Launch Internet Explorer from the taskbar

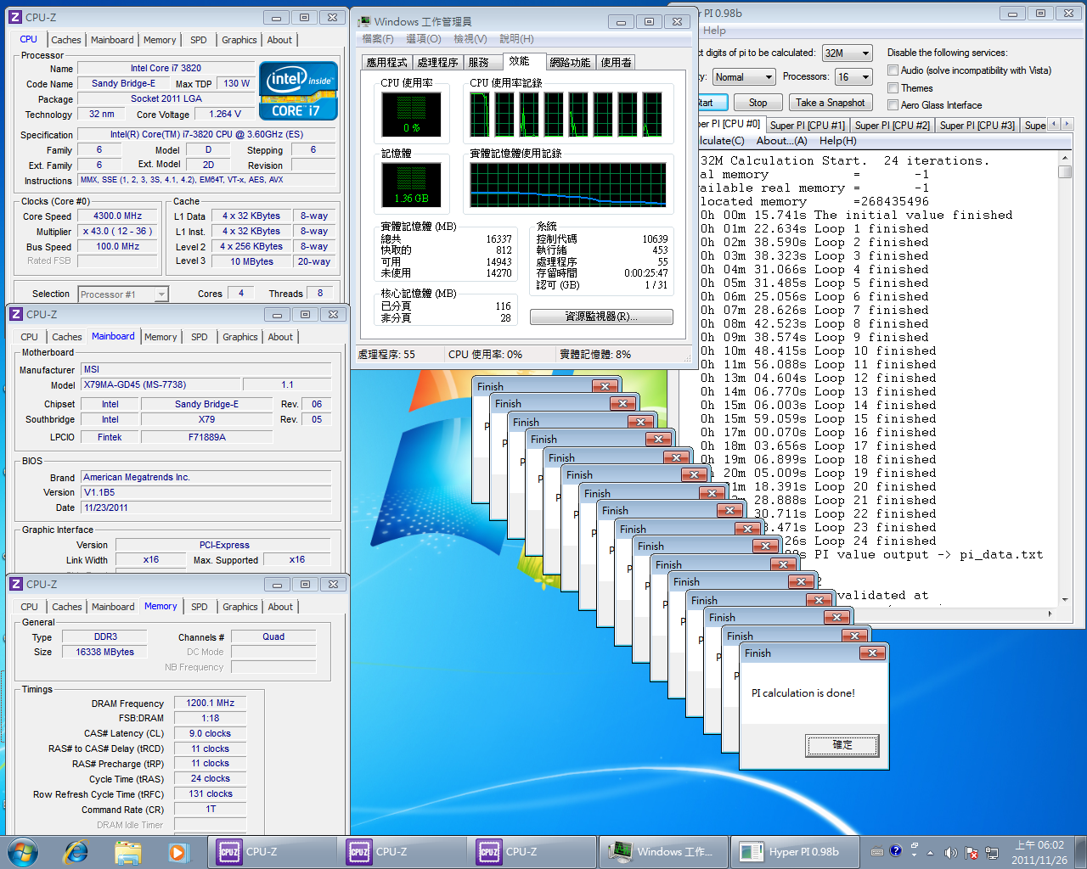click(76, 851)
